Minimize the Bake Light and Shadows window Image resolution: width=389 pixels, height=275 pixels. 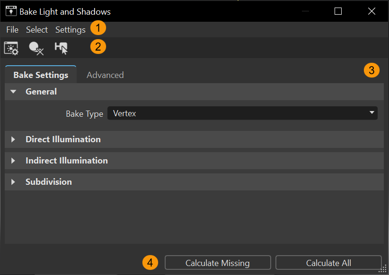pyautogui.click(x=306, y=11)
